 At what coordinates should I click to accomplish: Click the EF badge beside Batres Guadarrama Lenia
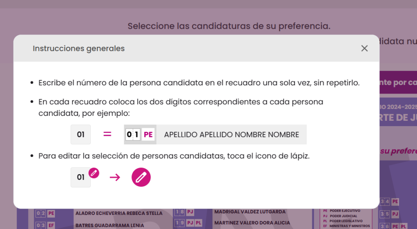(x=51, y=225)
